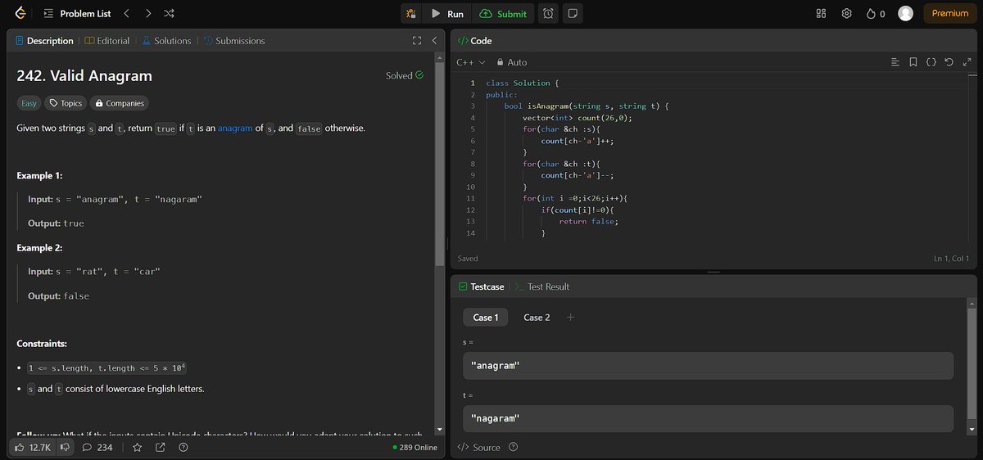Go to the previous problem arrow

126,14
